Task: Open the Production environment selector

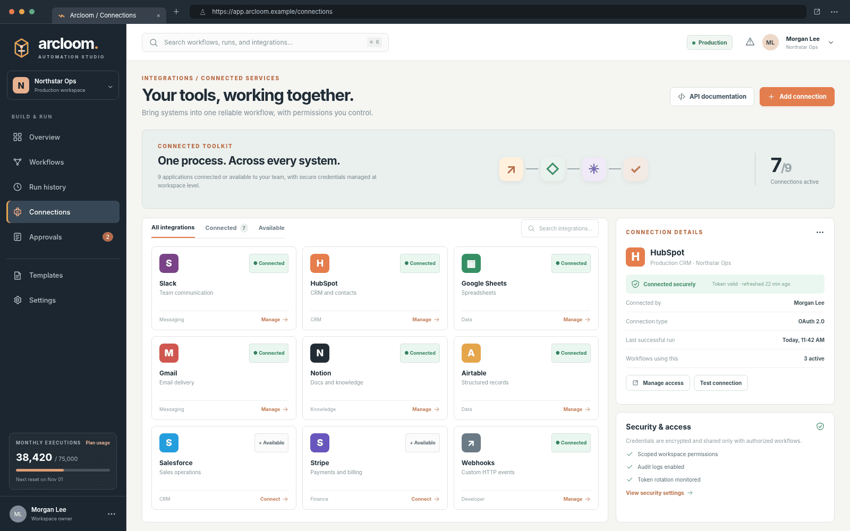Action: click(710, 42)
